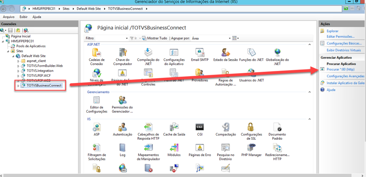Open Regras de Autorização feature
The width and height of the screenshot is (366, 177).
[225, 77]
